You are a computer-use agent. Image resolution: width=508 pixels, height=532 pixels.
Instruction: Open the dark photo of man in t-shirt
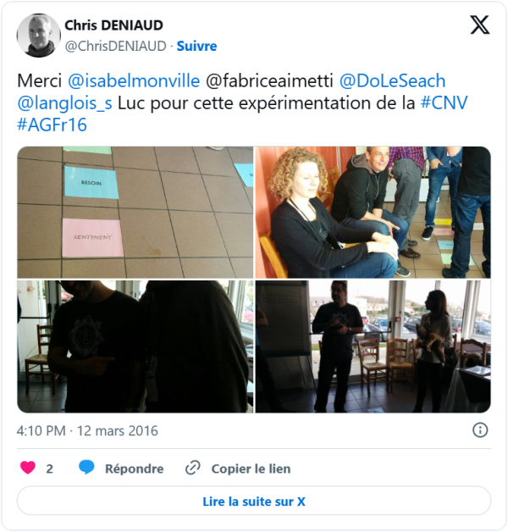click(135, 346)
